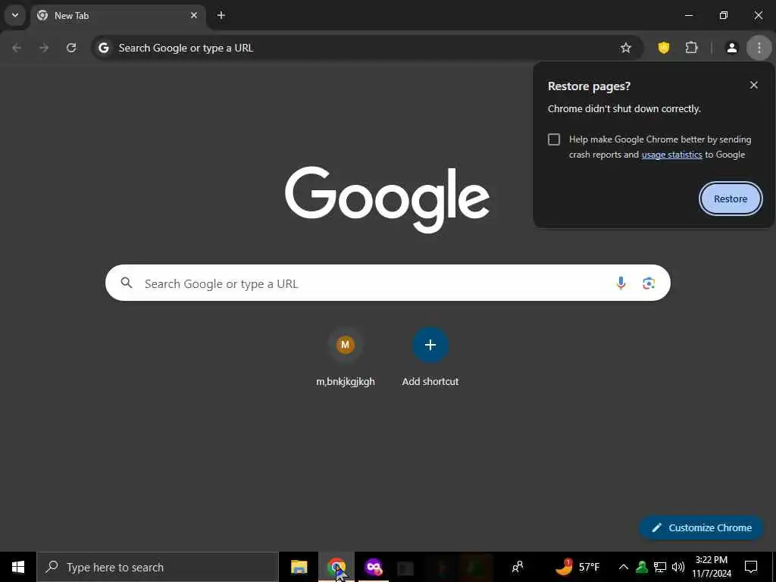Start voice search with microphone

621,283
